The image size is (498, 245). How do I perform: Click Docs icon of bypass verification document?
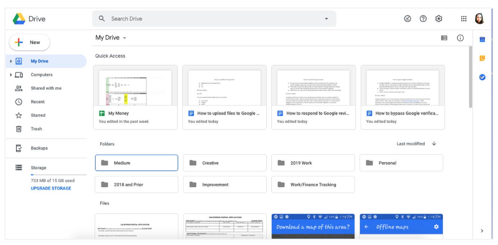tap(369, 113)
